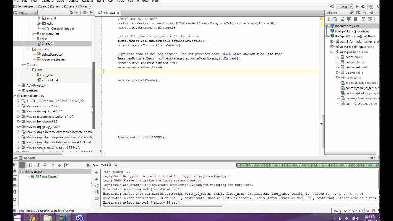Viewport: 393px width, 221px height.
Task: Click the Project panel vertical scrollbar
Action: pyautogui.click(x=94, y=95)
